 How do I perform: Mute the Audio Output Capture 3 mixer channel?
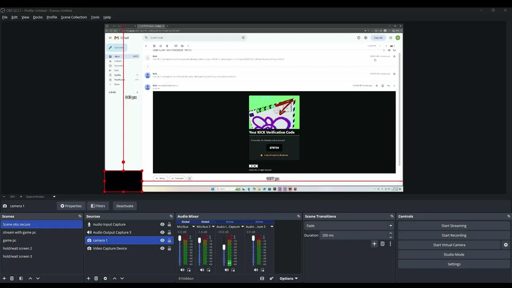(256, 270)
